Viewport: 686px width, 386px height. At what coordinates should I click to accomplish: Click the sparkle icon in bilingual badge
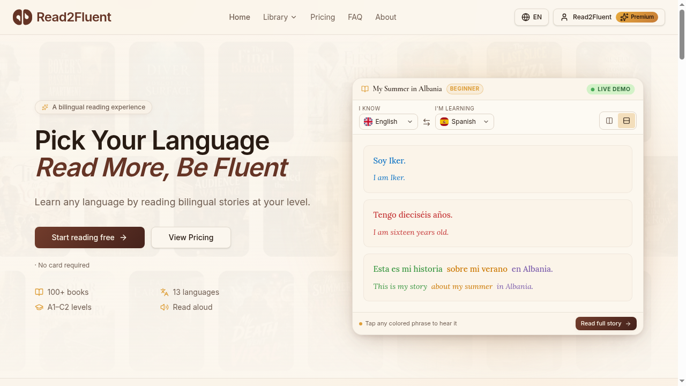pos(45,107)
